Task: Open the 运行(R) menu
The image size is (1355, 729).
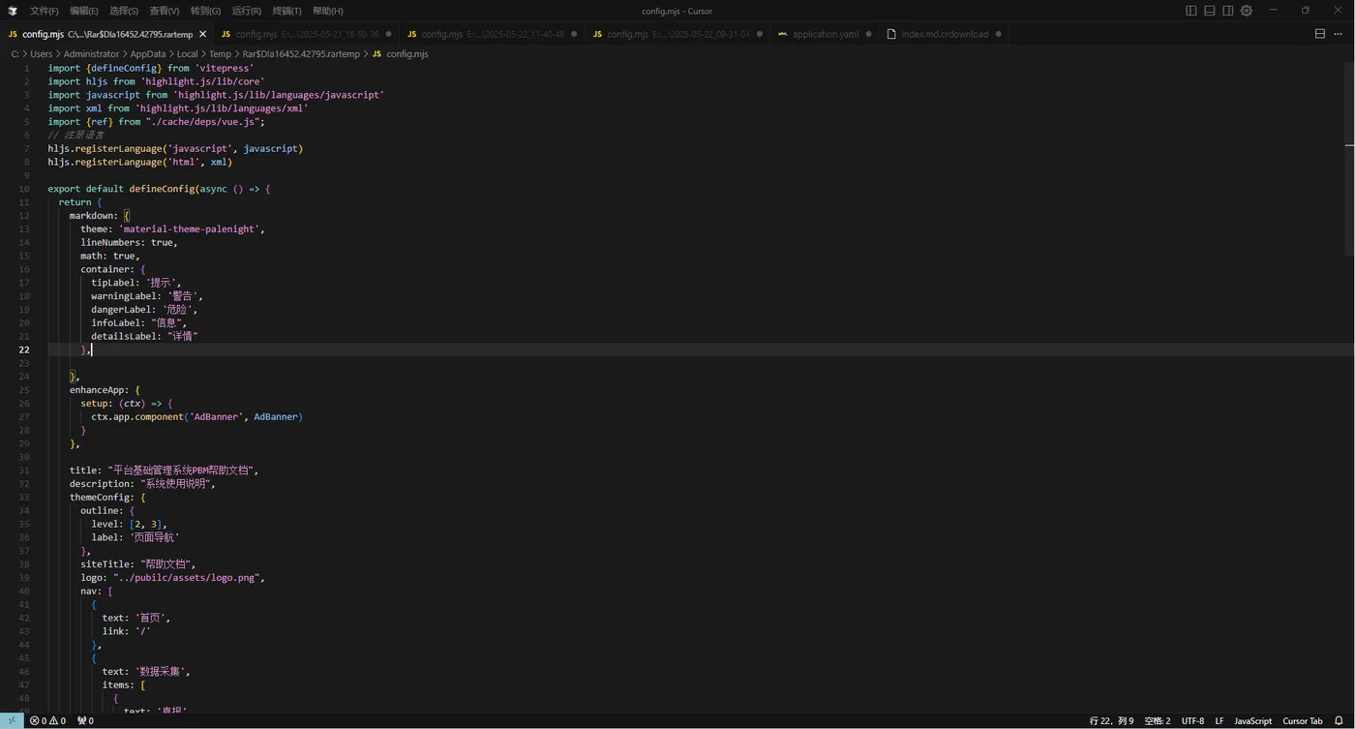Action: point(247,11)
